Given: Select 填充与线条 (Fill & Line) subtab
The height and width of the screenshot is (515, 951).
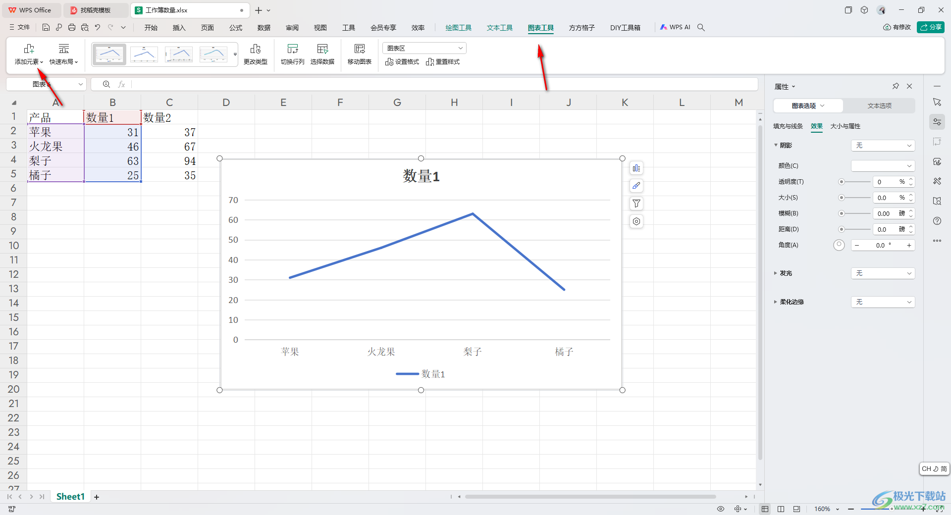Looking at the screenshot, I should point(788,126).
